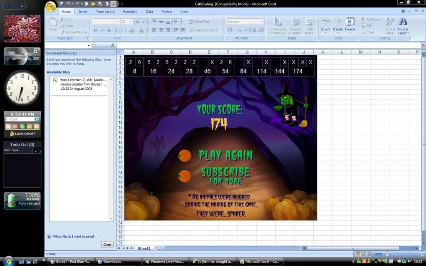Open the Office Button menu

(x=50, y=7)
